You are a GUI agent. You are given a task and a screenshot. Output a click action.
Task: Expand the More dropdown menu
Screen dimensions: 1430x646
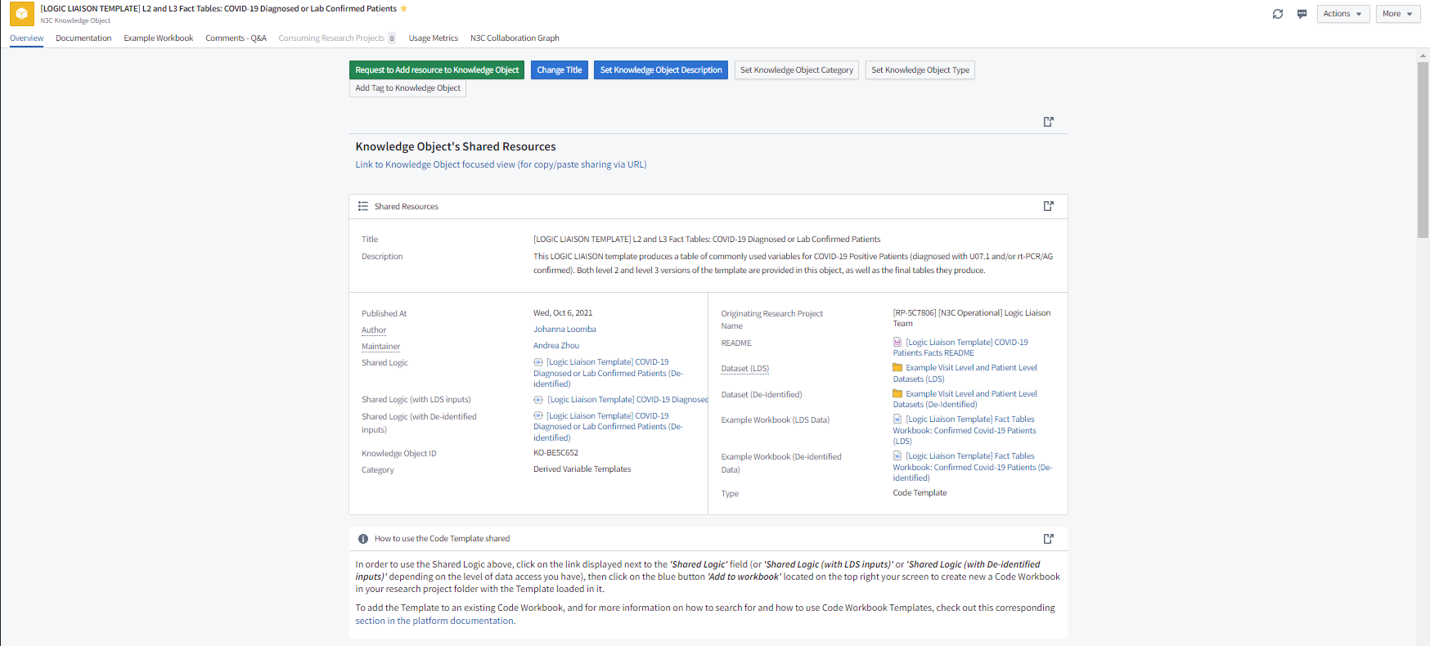click(x=1397, y=14)
